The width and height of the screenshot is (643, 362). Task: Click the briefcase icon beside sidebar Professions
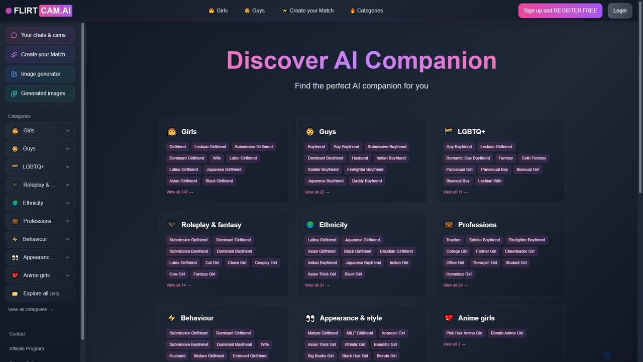tap(15, 221)
